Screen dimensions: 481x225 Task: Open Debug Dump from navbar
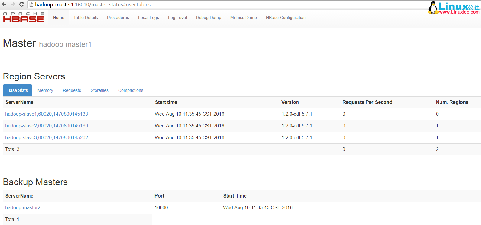click(x=208, y=18)
